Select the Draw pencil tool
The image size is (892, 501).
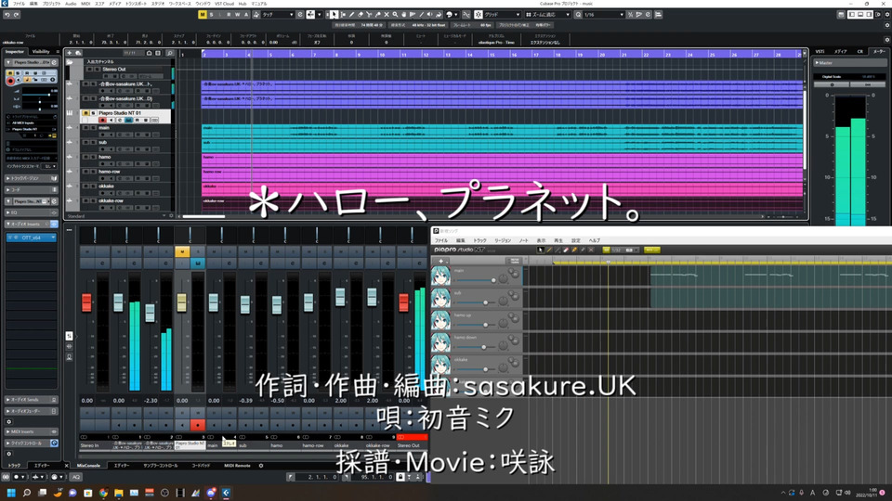coord(351,14)
